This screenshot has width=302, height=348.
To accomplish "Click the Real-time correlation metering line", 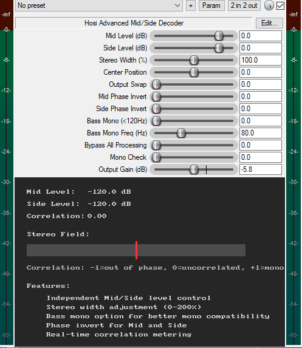I will 118,335.
